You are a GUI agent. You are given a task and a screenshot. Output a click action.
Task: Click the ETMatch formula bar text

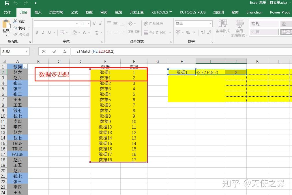click(x=94, y=51)
